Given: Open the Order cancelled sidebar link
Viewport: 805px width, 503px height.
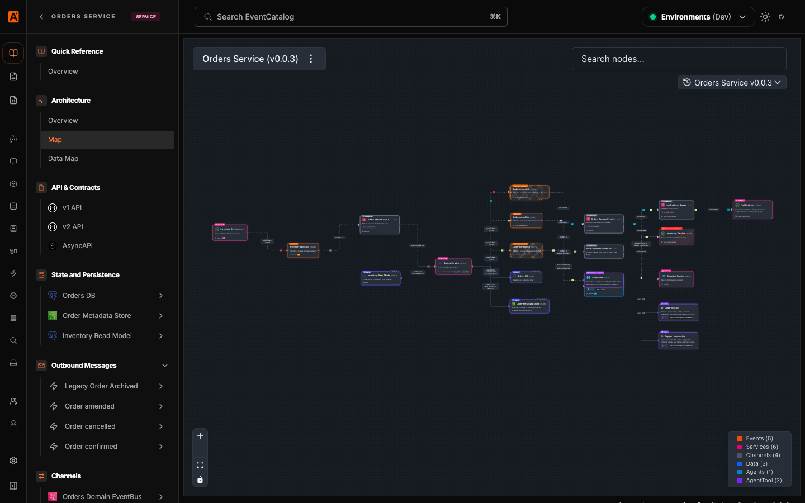Looking at the screenshot, I should click(90, 426).
